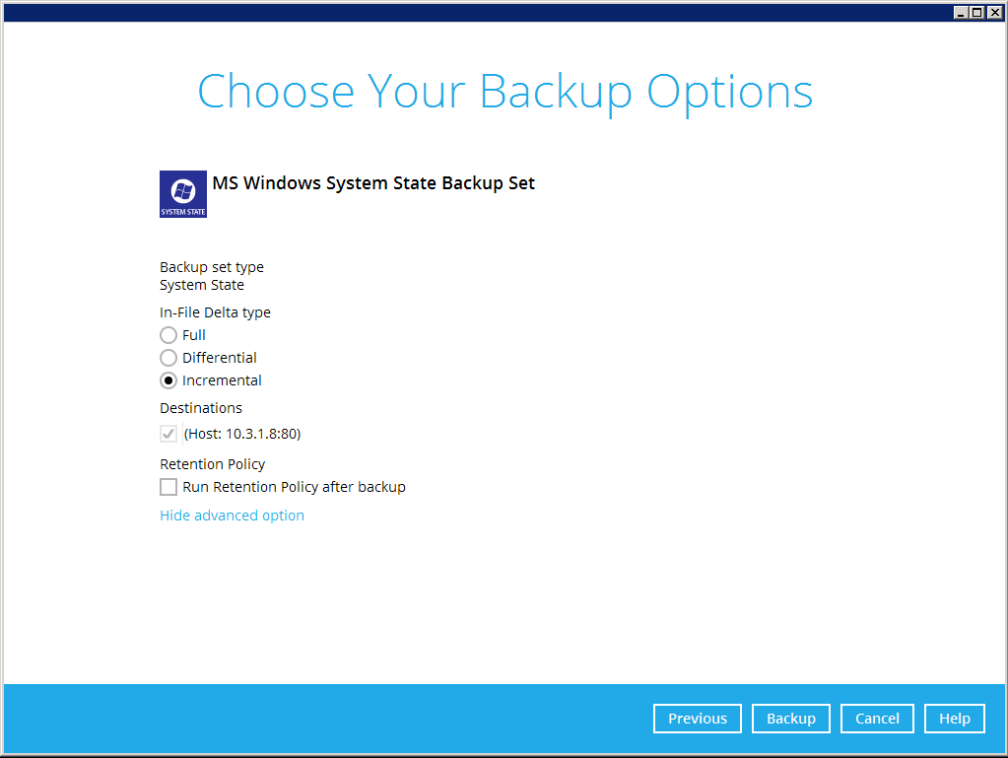The image size is (1008, 758).
Task: Click the MS Windows System State Backup Set title
Action: 373,183
